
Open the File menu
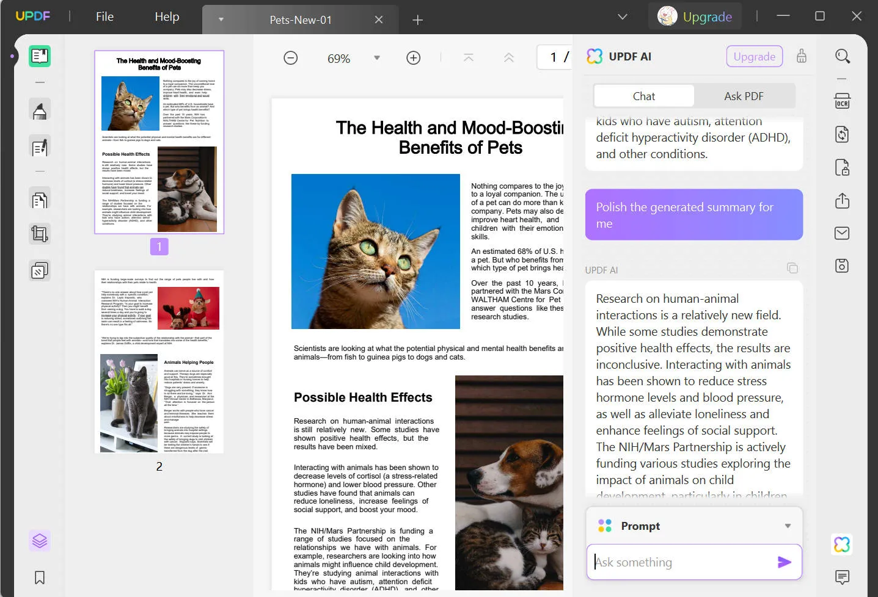104,17
